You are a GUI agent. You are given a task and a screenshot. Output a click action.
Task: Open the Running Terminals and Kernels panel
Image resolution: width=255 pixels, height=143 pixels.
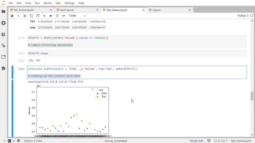pos(3,23)
